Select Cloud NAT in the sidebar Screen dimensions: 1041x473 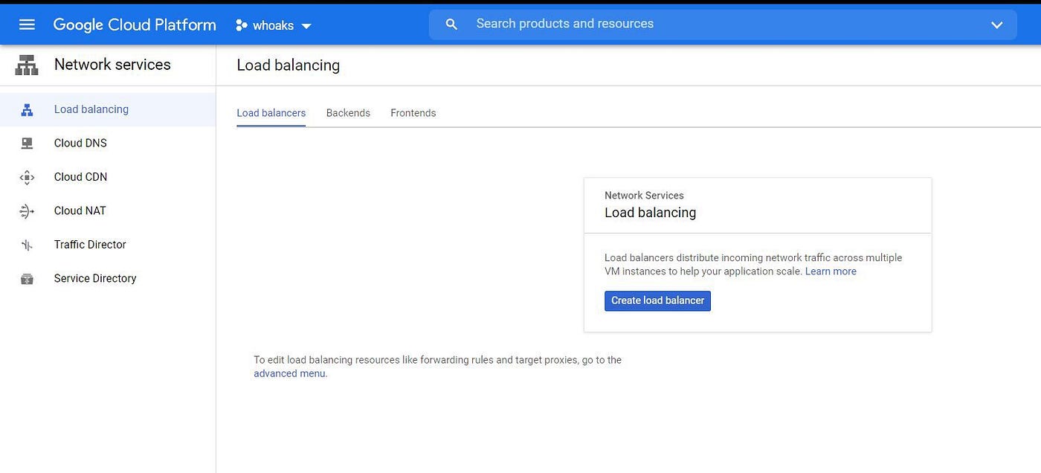point(108,210)
